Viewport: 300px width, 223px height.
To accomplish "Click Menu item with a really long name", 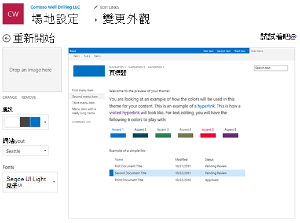I will [x=84, y=111].
